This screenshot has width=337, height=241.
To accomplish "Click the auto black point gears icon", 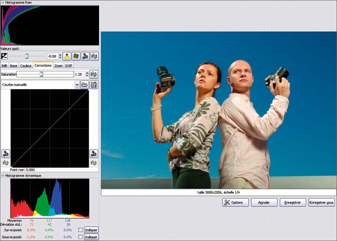I will (x=6, y=153).
